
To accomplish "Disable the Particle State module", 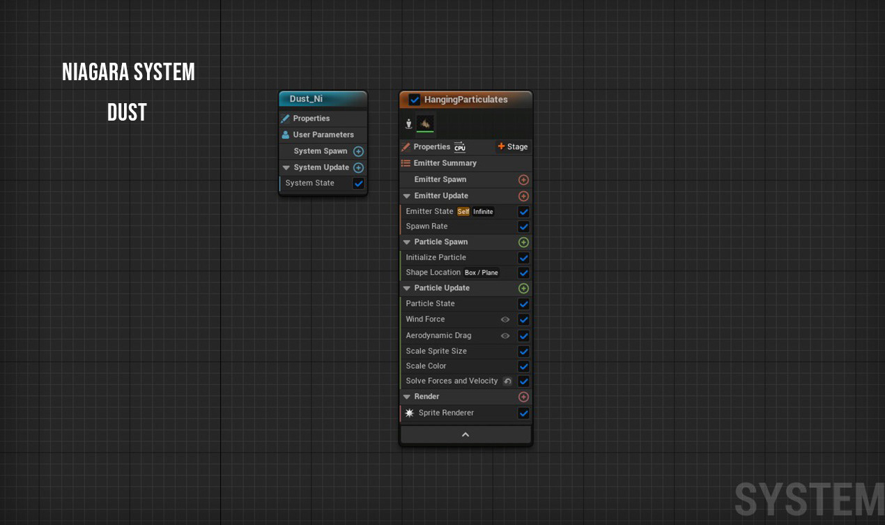I will click(x=523, y=304).
